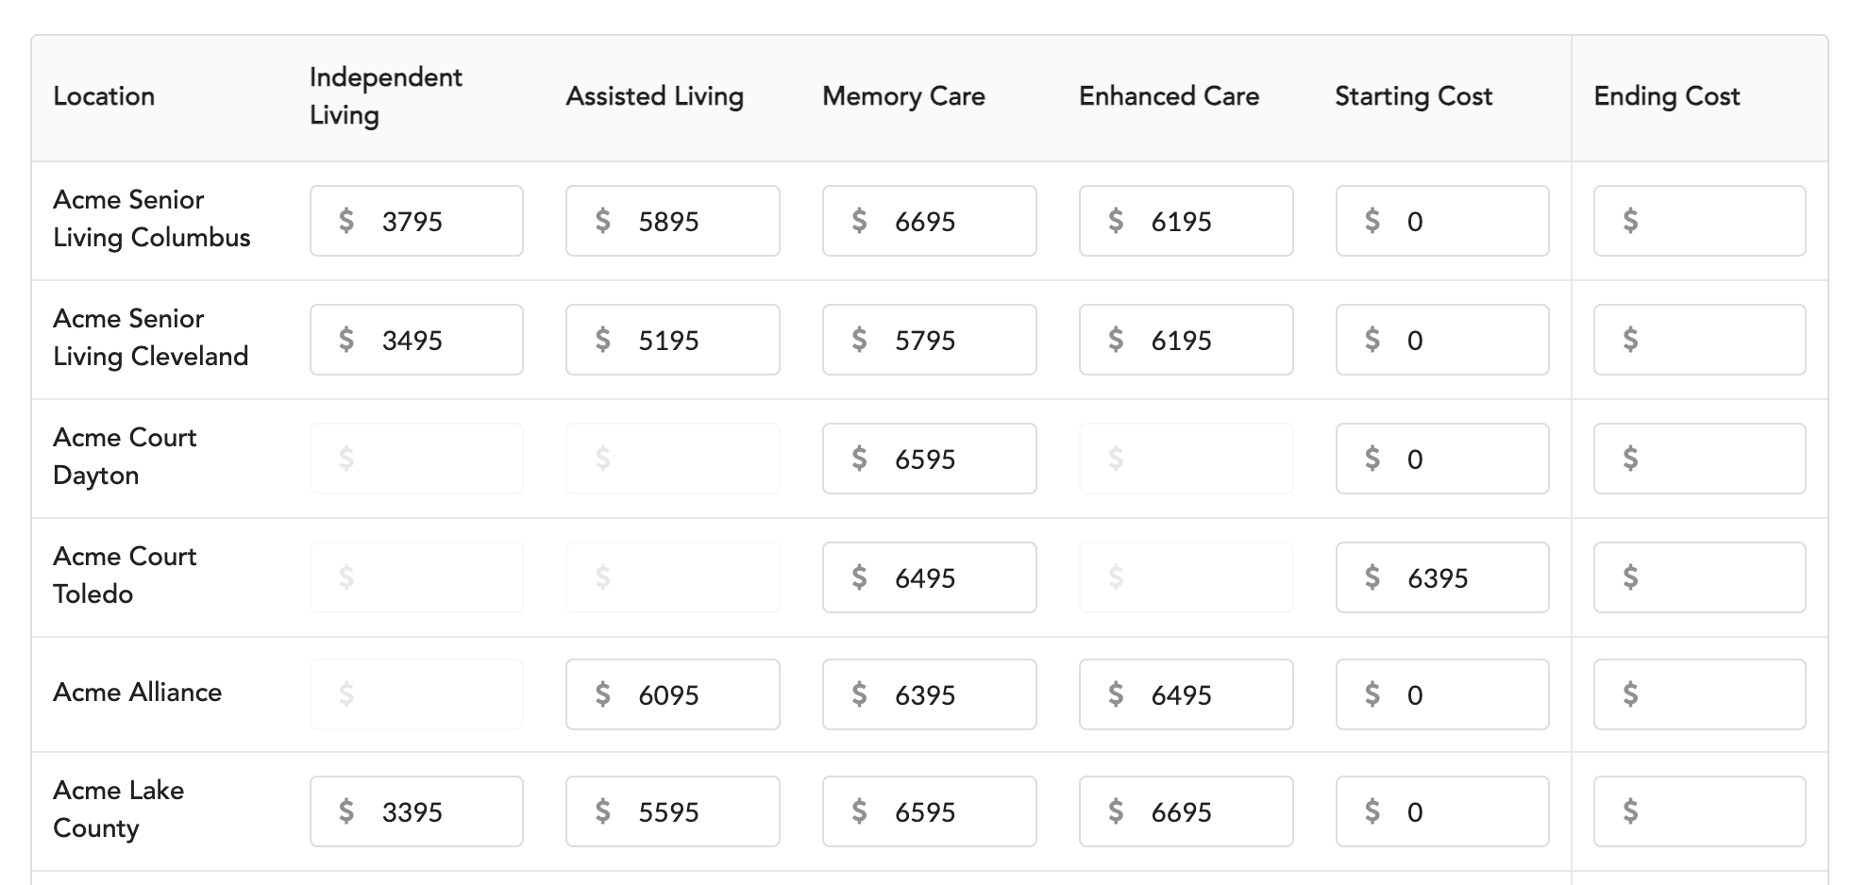Click Cleveland Enhanced Care 6195 input
Image resolution: width=1852 pixels, height=885 pixels.
click(1187, 340)
